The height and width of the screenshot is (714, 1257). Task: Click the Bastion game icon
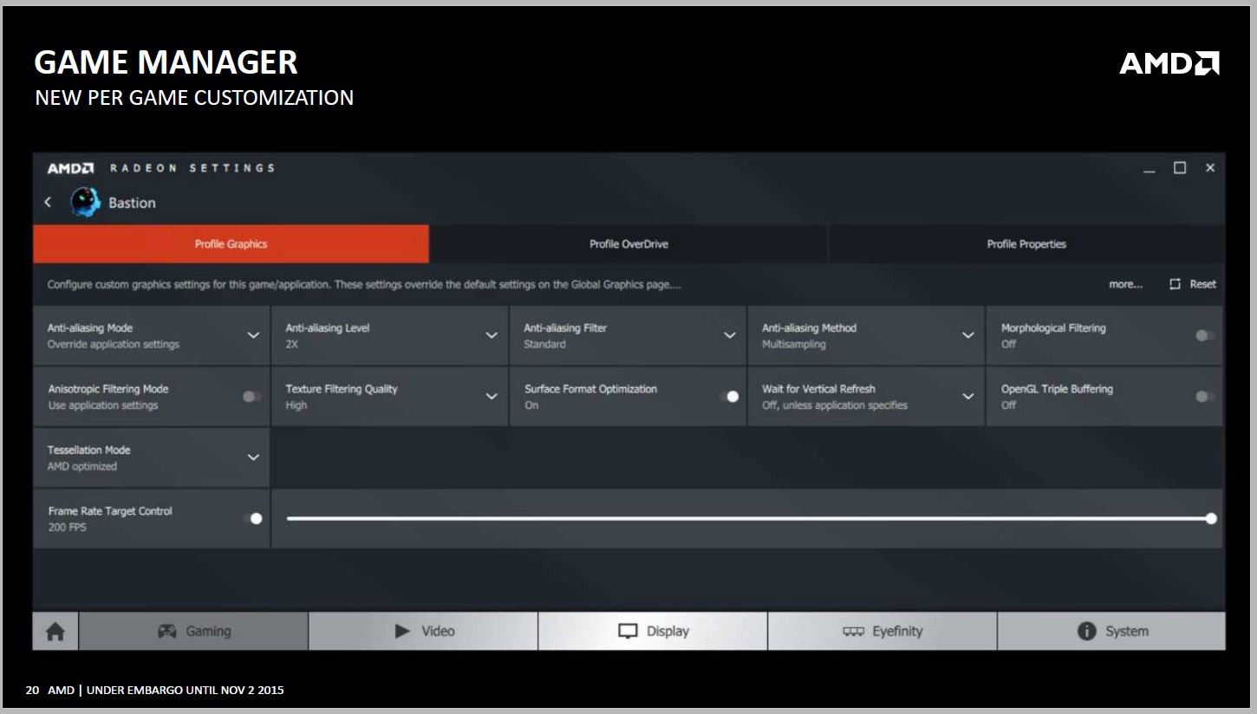[x=85, y=202]
